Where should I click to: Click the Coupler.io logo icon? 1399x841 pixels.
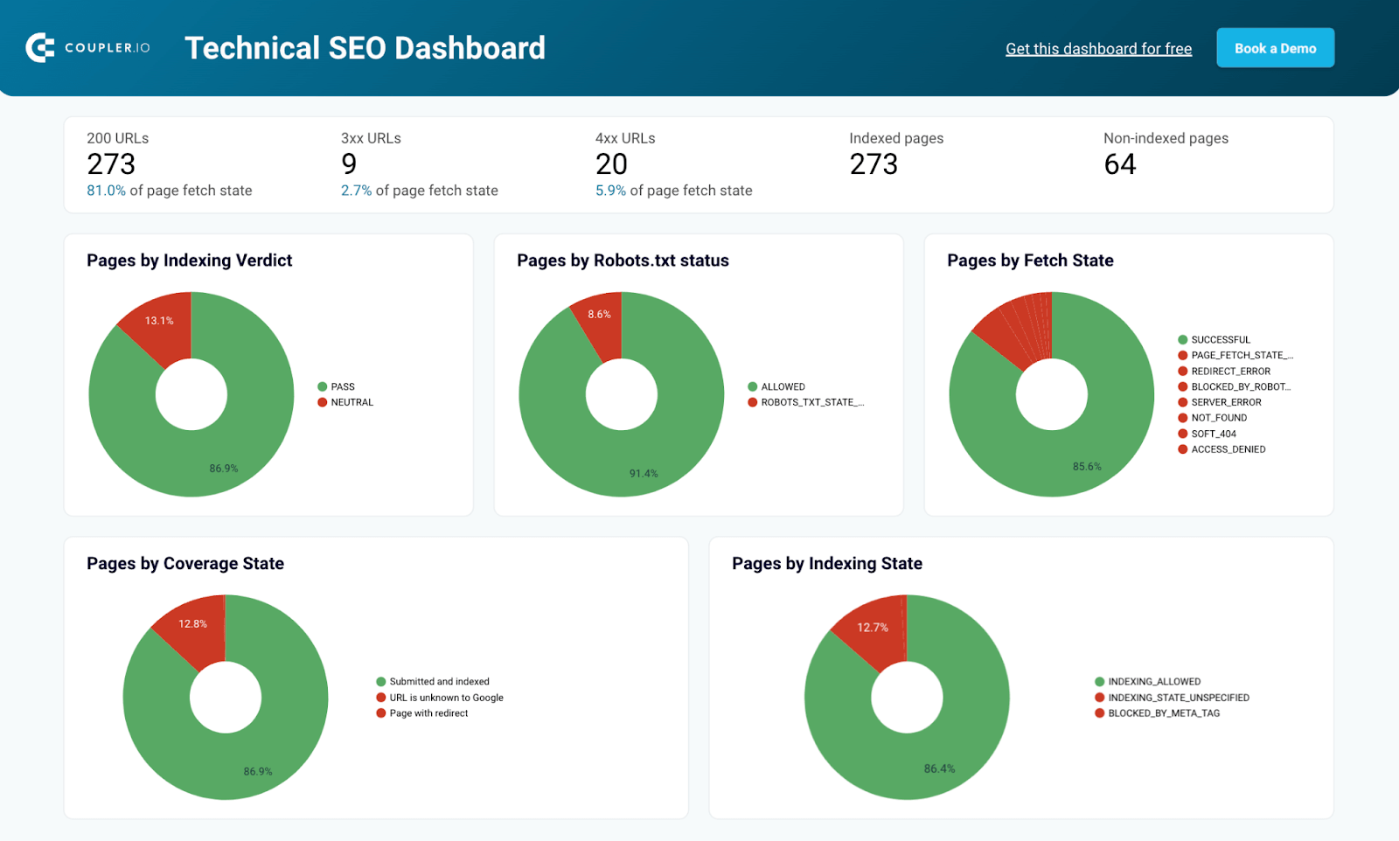[40, 48]
